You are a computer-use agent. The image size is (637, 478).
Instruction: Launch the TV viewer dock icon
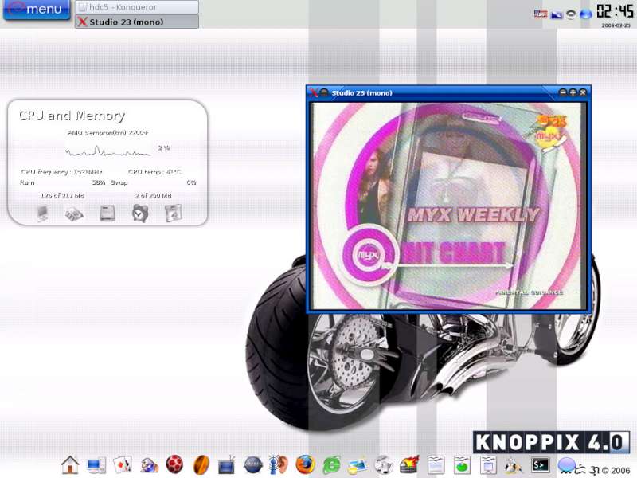(x=226, y=465)
